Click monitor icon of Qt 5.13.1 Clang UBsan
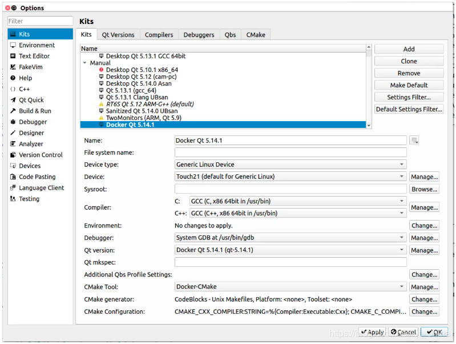Image resolution: width=456 pixels, height=344 pixels. coord(101,97)
